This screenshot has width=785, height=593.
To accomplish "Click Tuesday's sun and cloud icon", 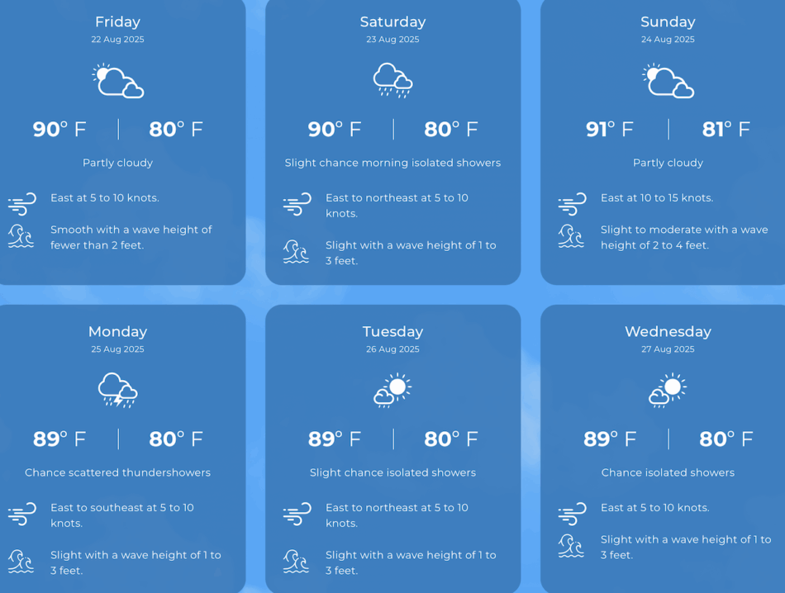I will [392, 390].
